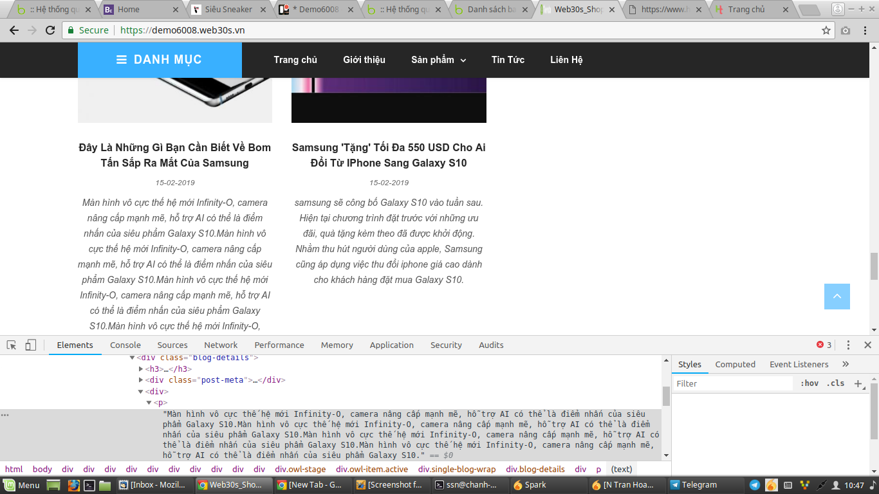
Task: Launch Firefox from the panel
Action: 74,485
